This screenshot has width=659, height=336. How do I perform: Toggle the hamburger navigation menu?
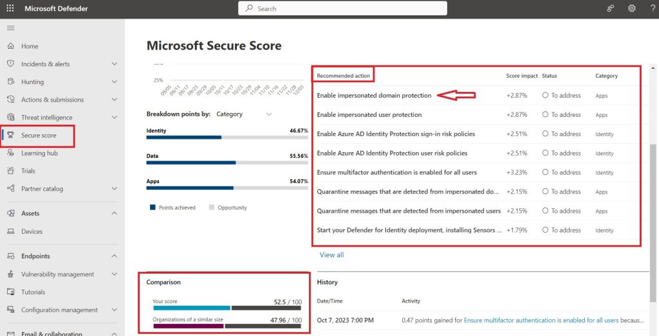pos(11,28)
